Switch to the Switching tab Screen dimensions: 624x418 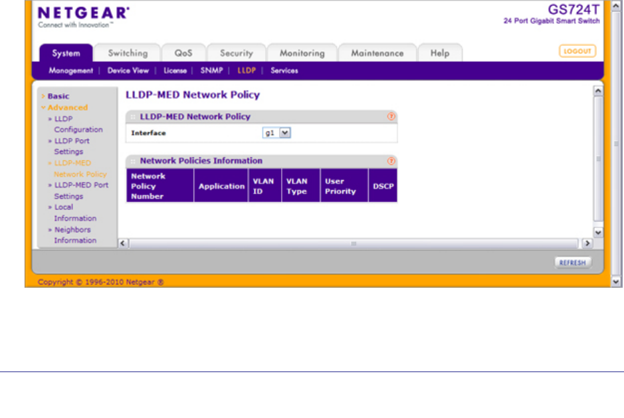(x=128, y=53)
